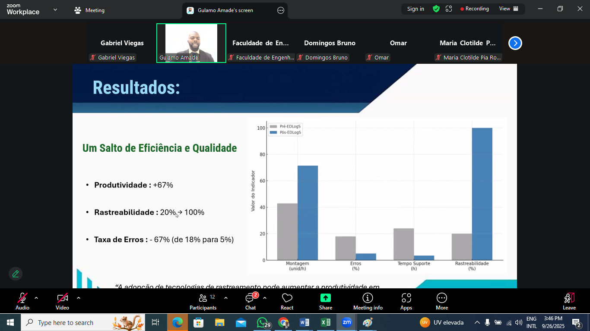Click the annotation pencil icon
The image size is (590, 331).
click(16, 274)
